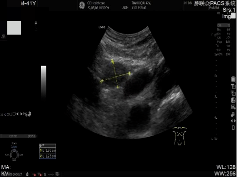Click the image-with-pin icon in right sidebar
Image resolution: width=237 pixels, height=177 pixels.
tap(233, 107)
